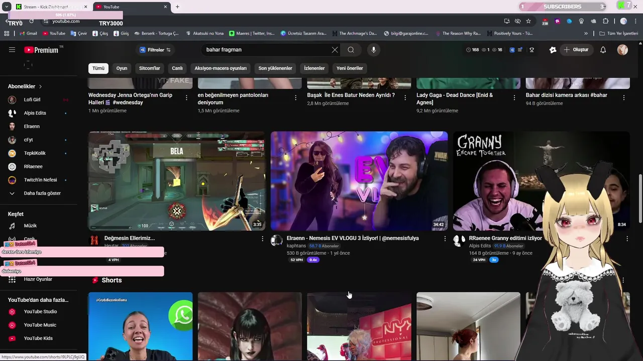The height and width of the screenshot is (361, 643).
Task: Click the extension icon left of Oluştur
Action: click(553, 50)
